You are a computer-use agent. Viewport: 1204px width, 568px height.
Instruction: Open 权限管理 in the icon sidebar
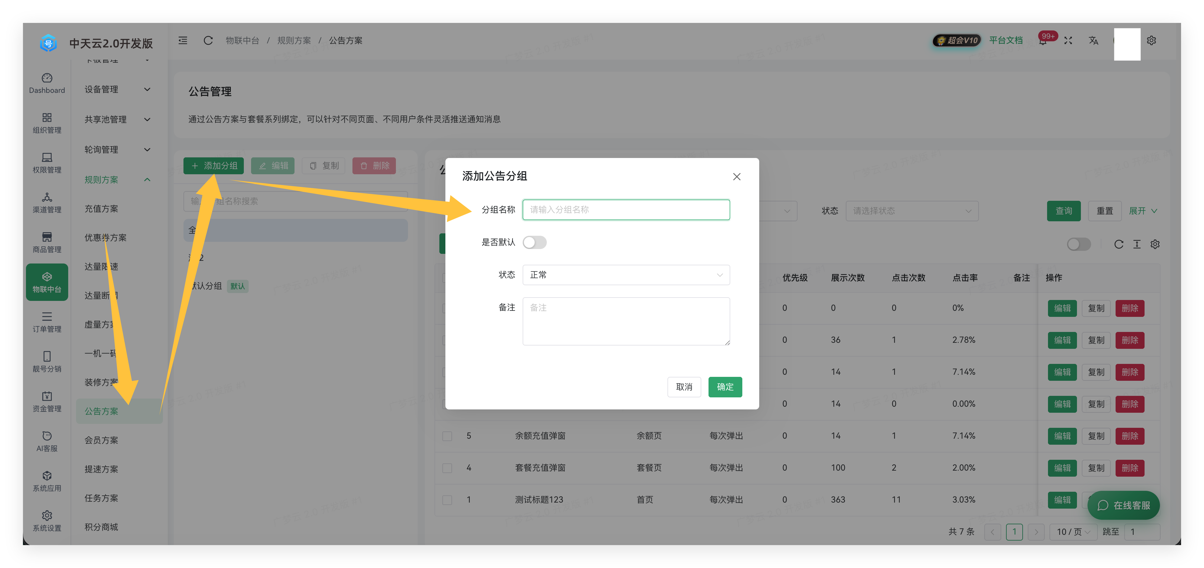pyautogui.click(x=47, y=163)
